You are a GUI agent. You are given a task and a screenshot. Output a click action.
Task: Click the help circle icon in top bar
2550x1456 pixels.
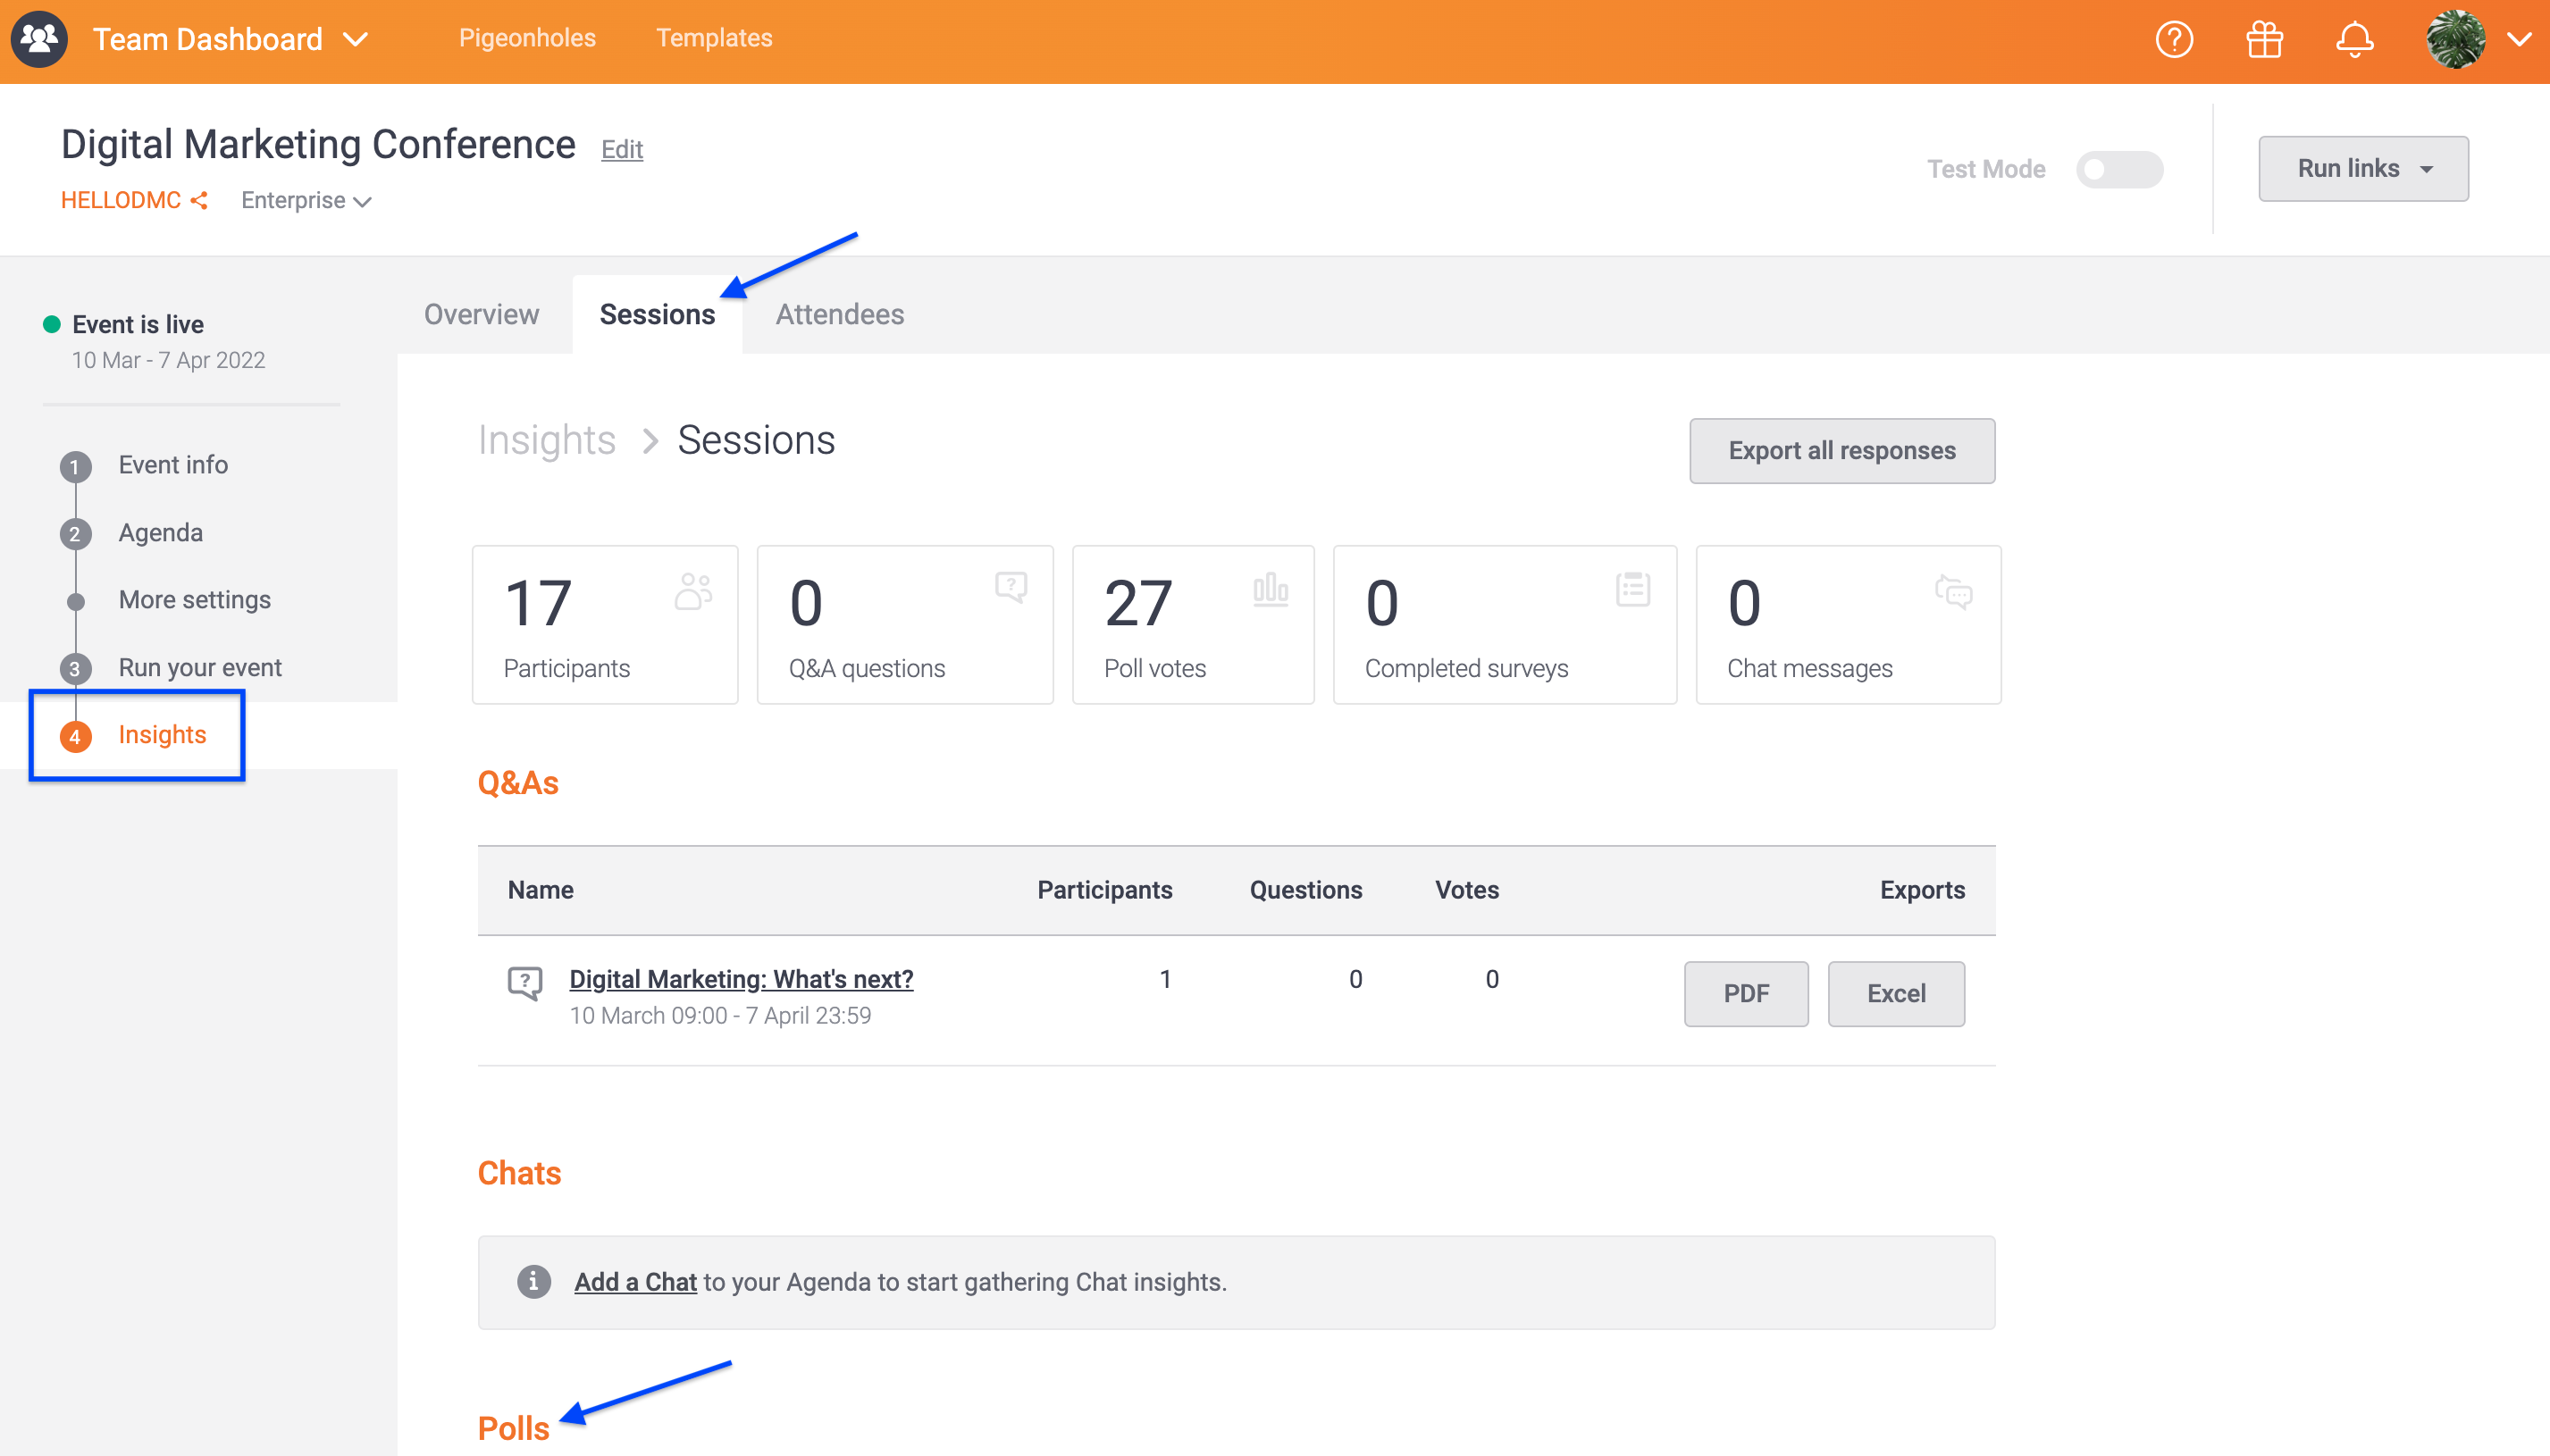(2176, 40)
